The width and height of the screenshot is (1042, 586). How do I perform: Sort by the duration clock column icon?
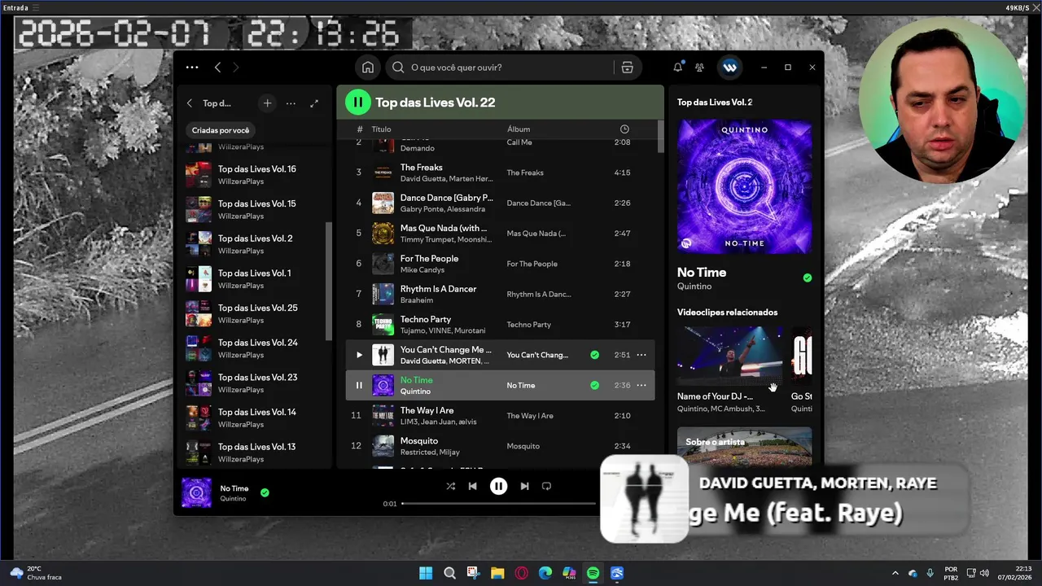[624, 129]
